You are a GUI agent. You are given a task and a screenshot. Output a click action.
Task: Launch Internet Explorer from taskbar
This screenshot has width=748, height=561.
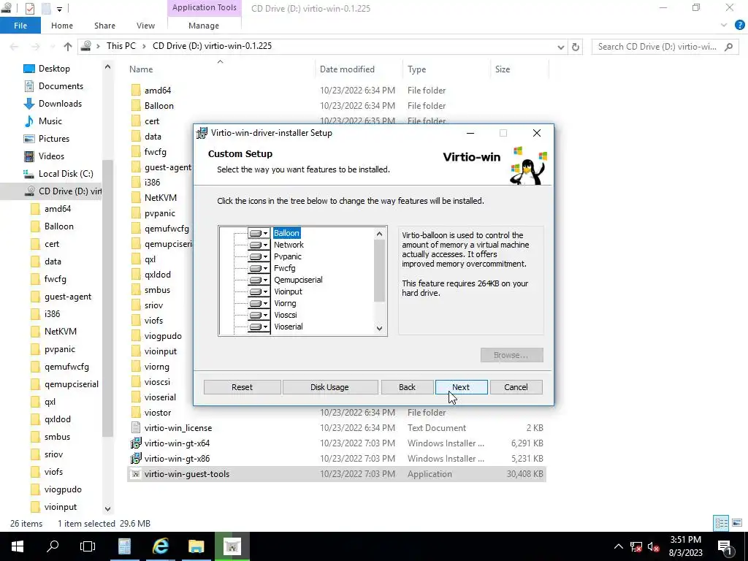161,546
